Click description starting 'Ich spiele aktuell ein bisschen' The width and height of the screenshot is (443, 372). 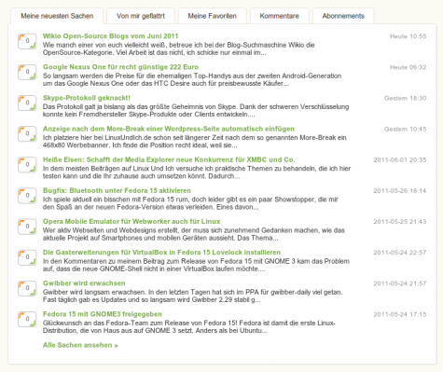coord(190,203)
